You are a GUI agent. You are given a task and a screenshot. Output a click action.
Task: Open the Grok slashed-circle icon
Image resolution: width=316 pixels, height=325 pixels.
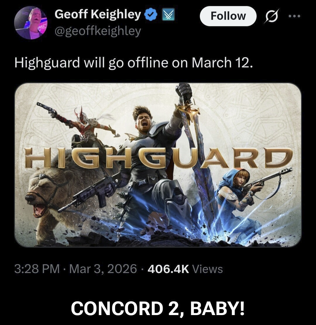pyautogui.click(x=271, y=16)
